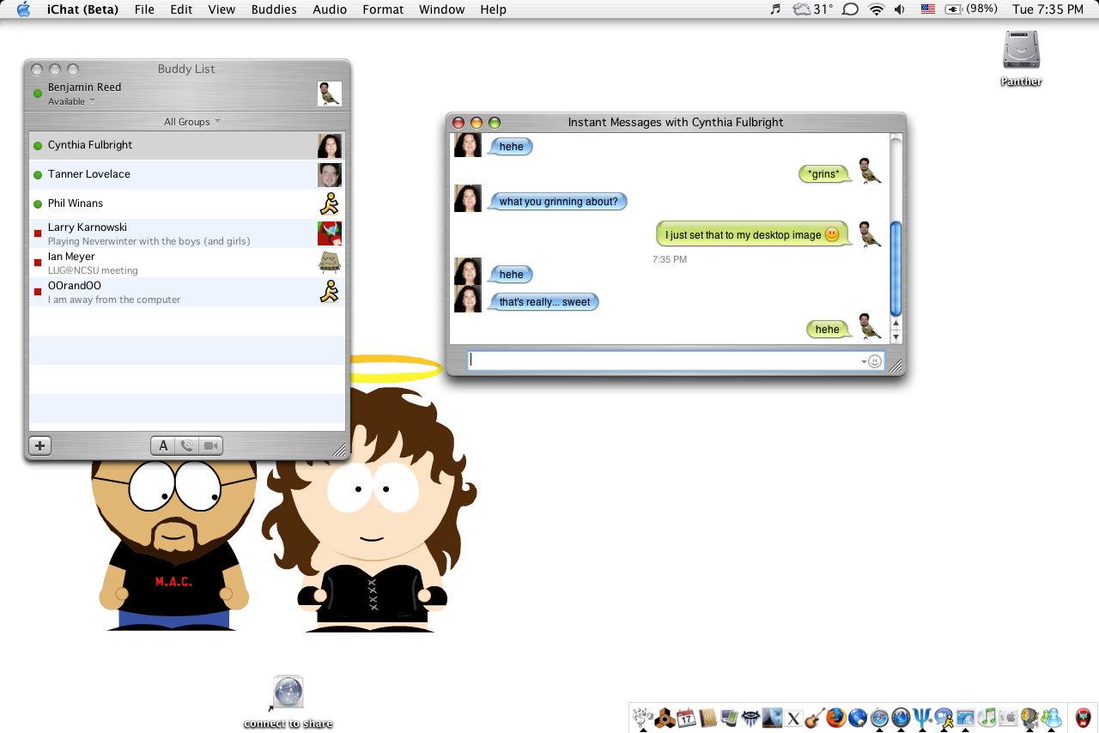Add a new buddy with plus button
Viewport: 1099px width, 733px height.
pos(39,445)
